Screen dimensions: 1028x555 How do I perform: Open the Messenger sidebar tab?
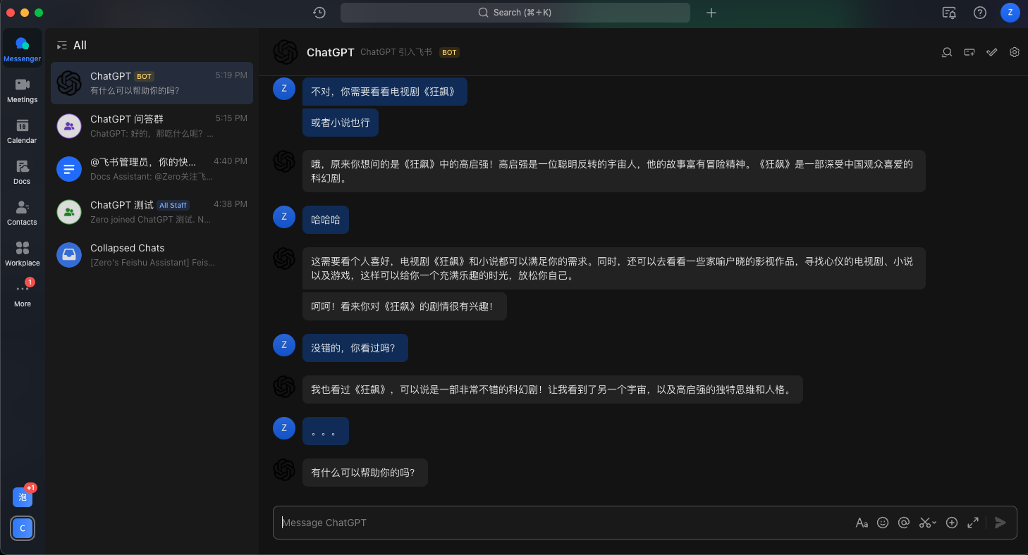[22, 49]
